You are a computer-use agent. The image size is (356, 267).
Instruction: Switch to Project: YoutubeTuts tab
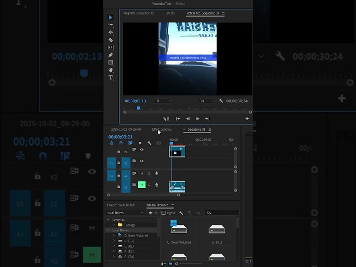(121, 205)
